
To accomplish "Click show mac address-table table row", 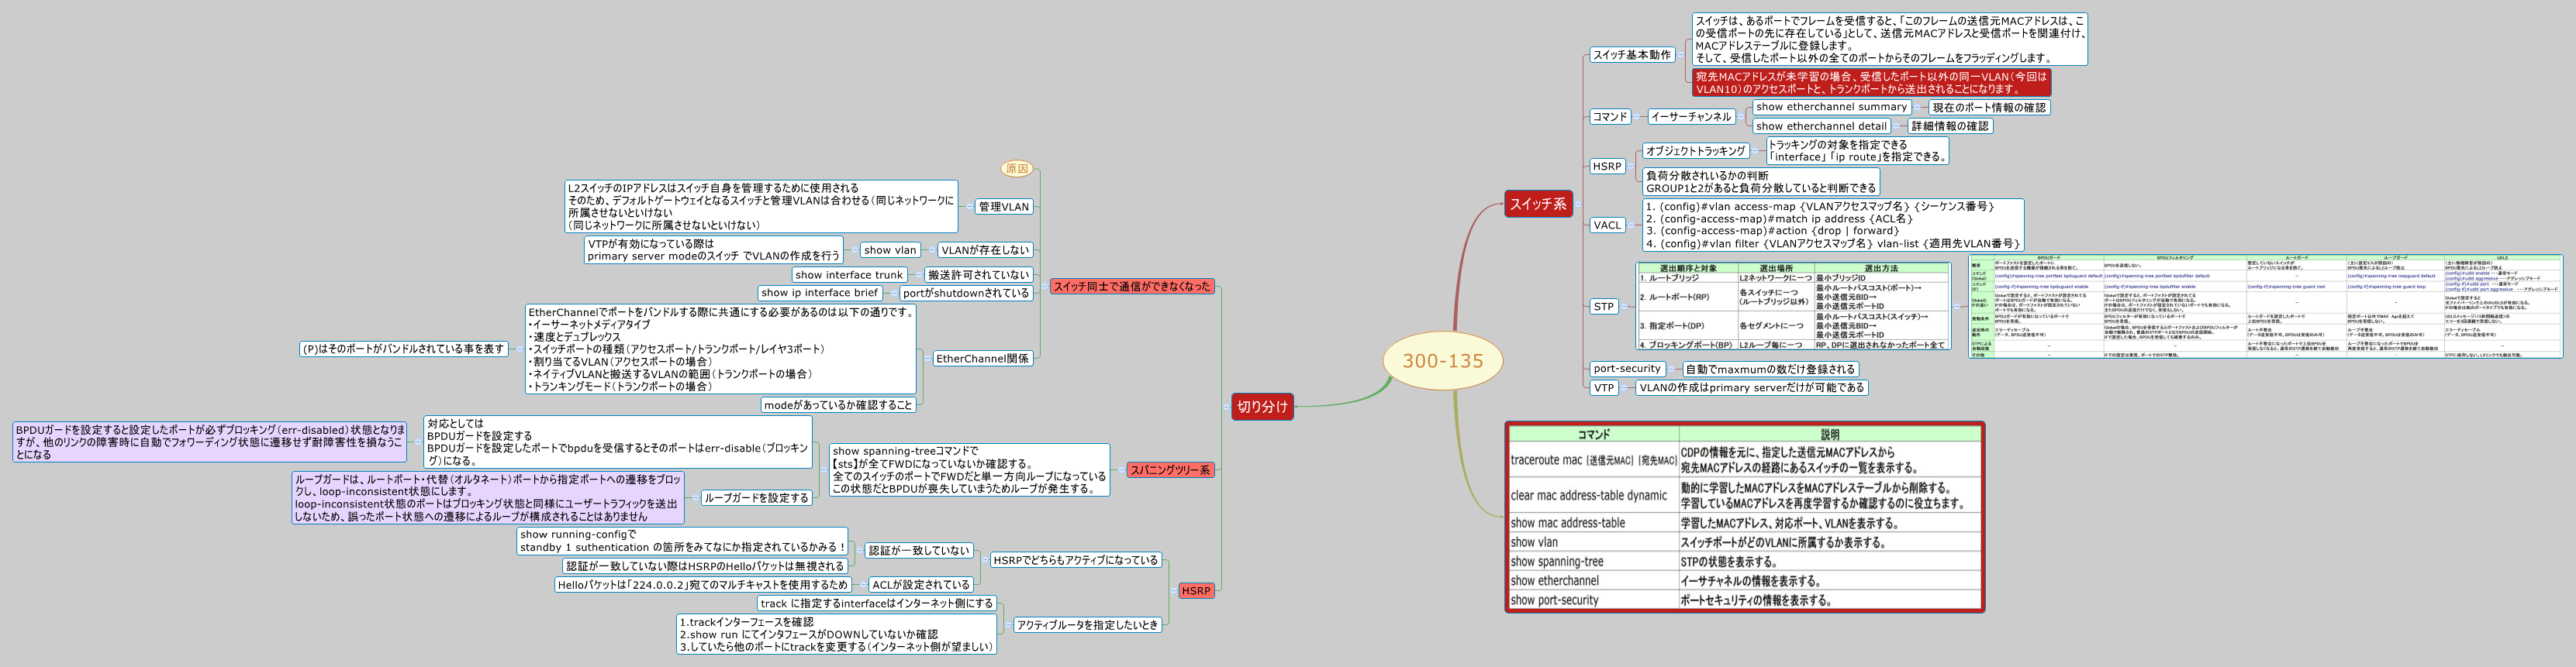I will tap(1745, 523).
